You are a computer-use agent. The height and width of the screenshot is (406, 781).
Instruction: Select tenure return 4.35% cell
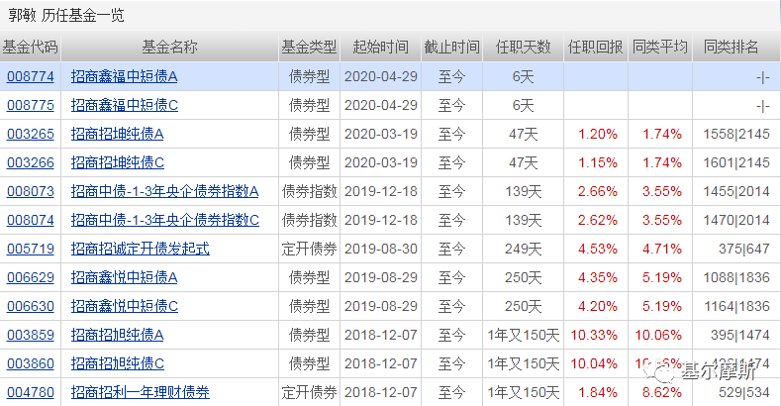coord(598,277)
